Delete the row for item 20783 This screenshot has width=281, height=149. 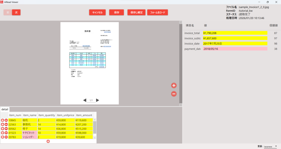coord(6,137)
